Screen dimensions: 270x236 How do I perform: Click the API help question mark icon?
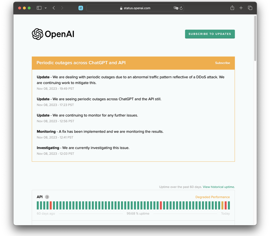pos(47,197)
